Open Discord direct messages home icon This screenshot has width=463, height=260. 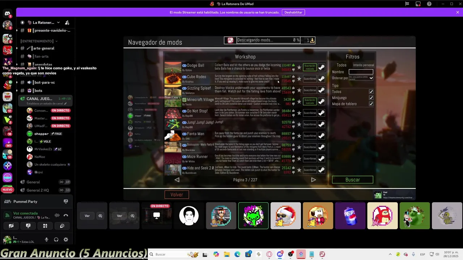[7, 14]
